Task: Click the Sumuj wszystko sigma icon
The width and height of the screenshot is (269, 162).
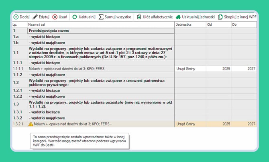Action: point(101,17)
